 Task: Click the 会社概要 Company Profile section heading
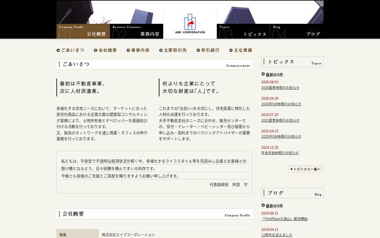[154, 214]
